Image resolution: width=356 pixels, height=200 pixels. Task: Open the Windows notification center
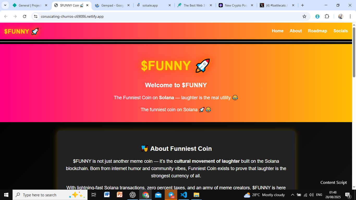tap(348, 195)
